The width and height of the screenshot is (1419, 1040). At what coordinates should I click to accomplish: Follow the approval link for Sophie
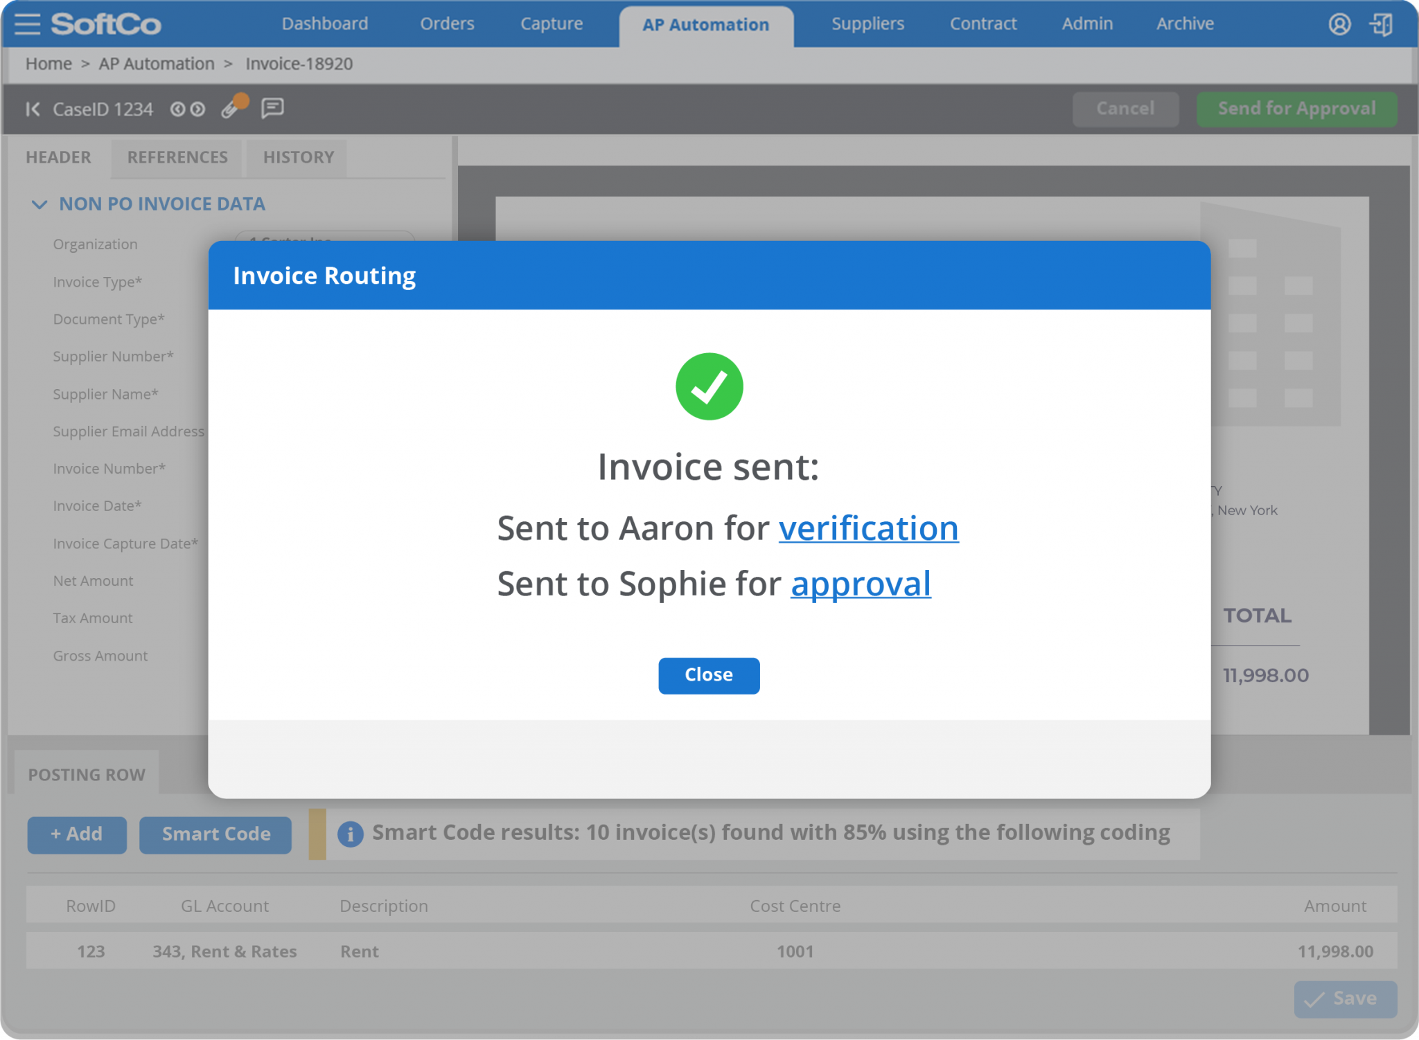pyautogui.click(x=861, y=584)
